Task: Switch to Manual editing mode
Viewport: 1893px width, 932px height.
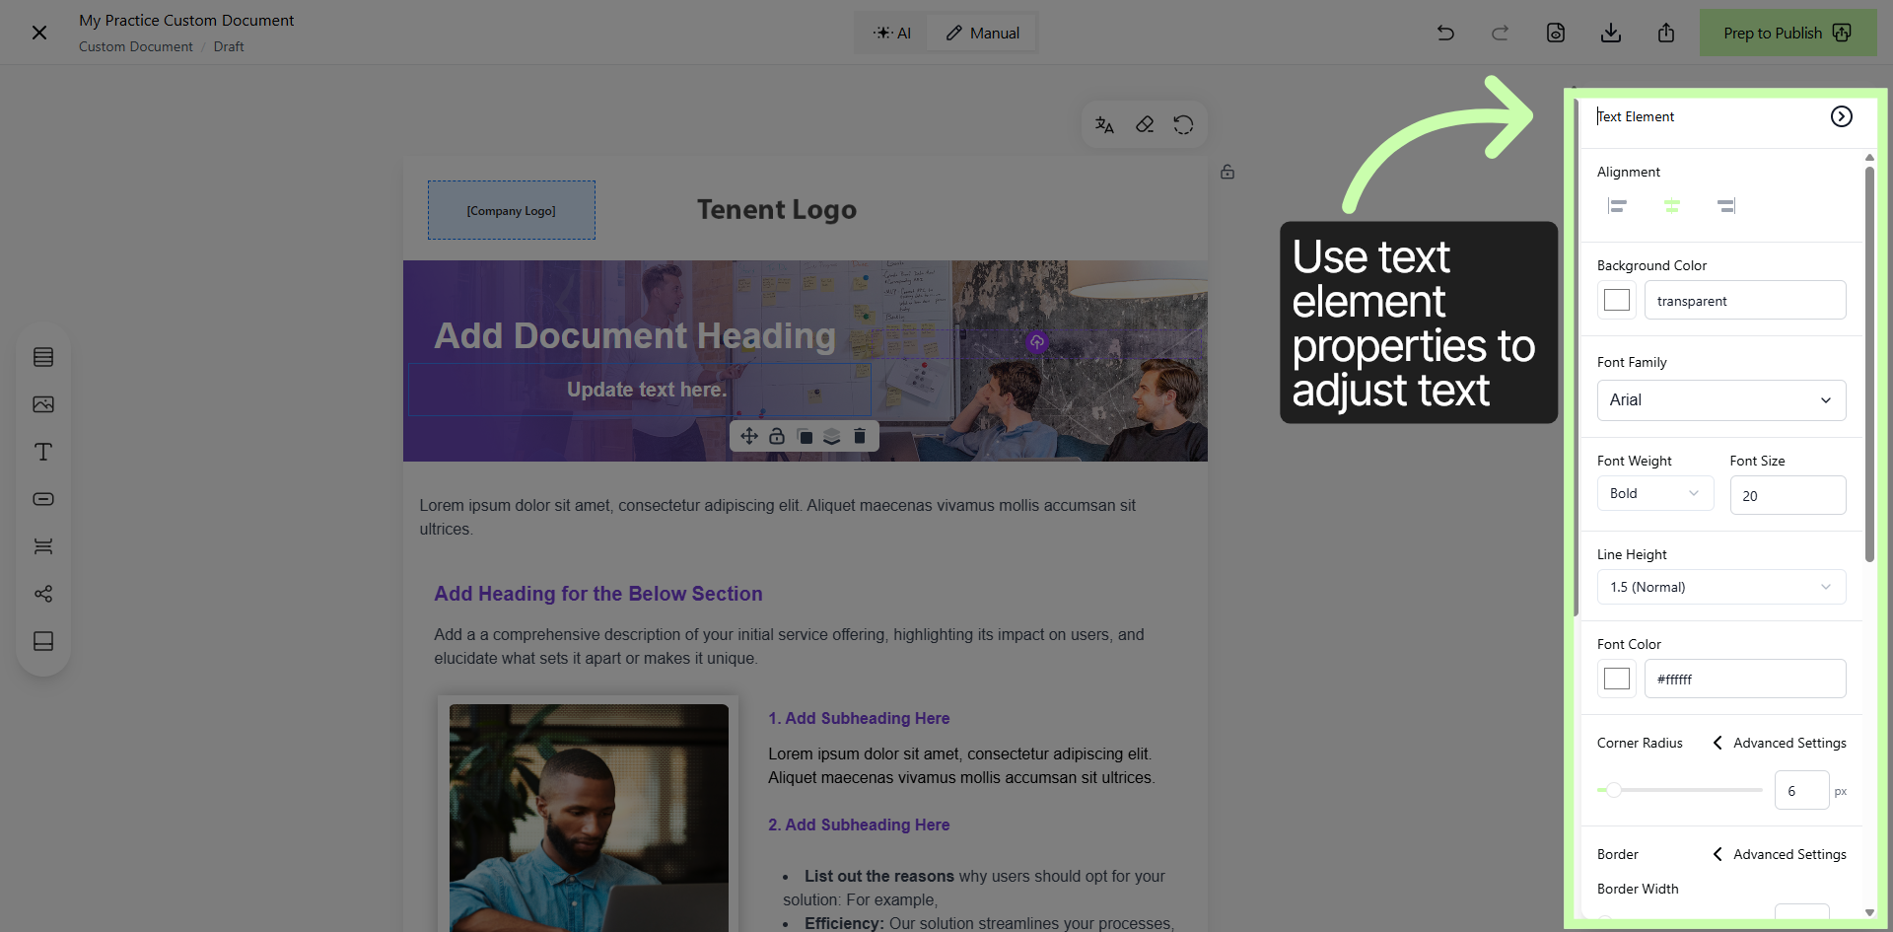Action: (x=982, y=33)
